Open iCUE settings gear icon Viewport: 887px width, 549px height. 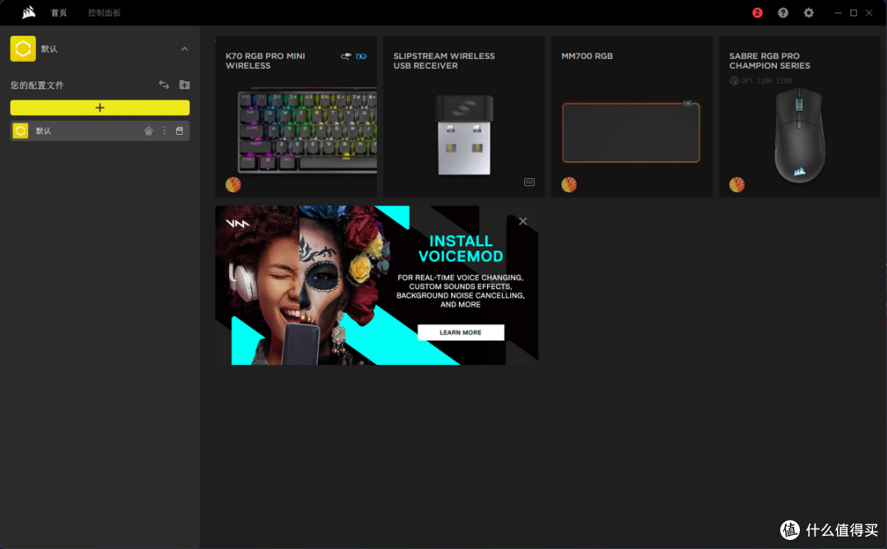click(809, 12)
